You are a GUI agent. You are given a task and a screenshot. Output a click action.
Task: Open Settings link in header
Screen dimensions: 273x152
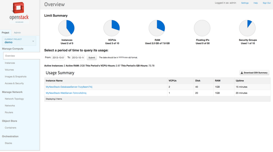[x=245, y=3]
